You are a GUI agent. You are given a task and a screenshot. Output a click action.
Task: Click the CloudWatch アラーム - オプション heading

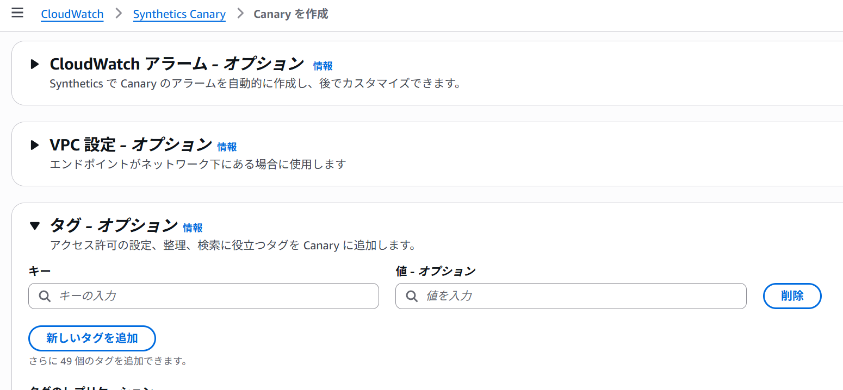click(x=176, y=64)
